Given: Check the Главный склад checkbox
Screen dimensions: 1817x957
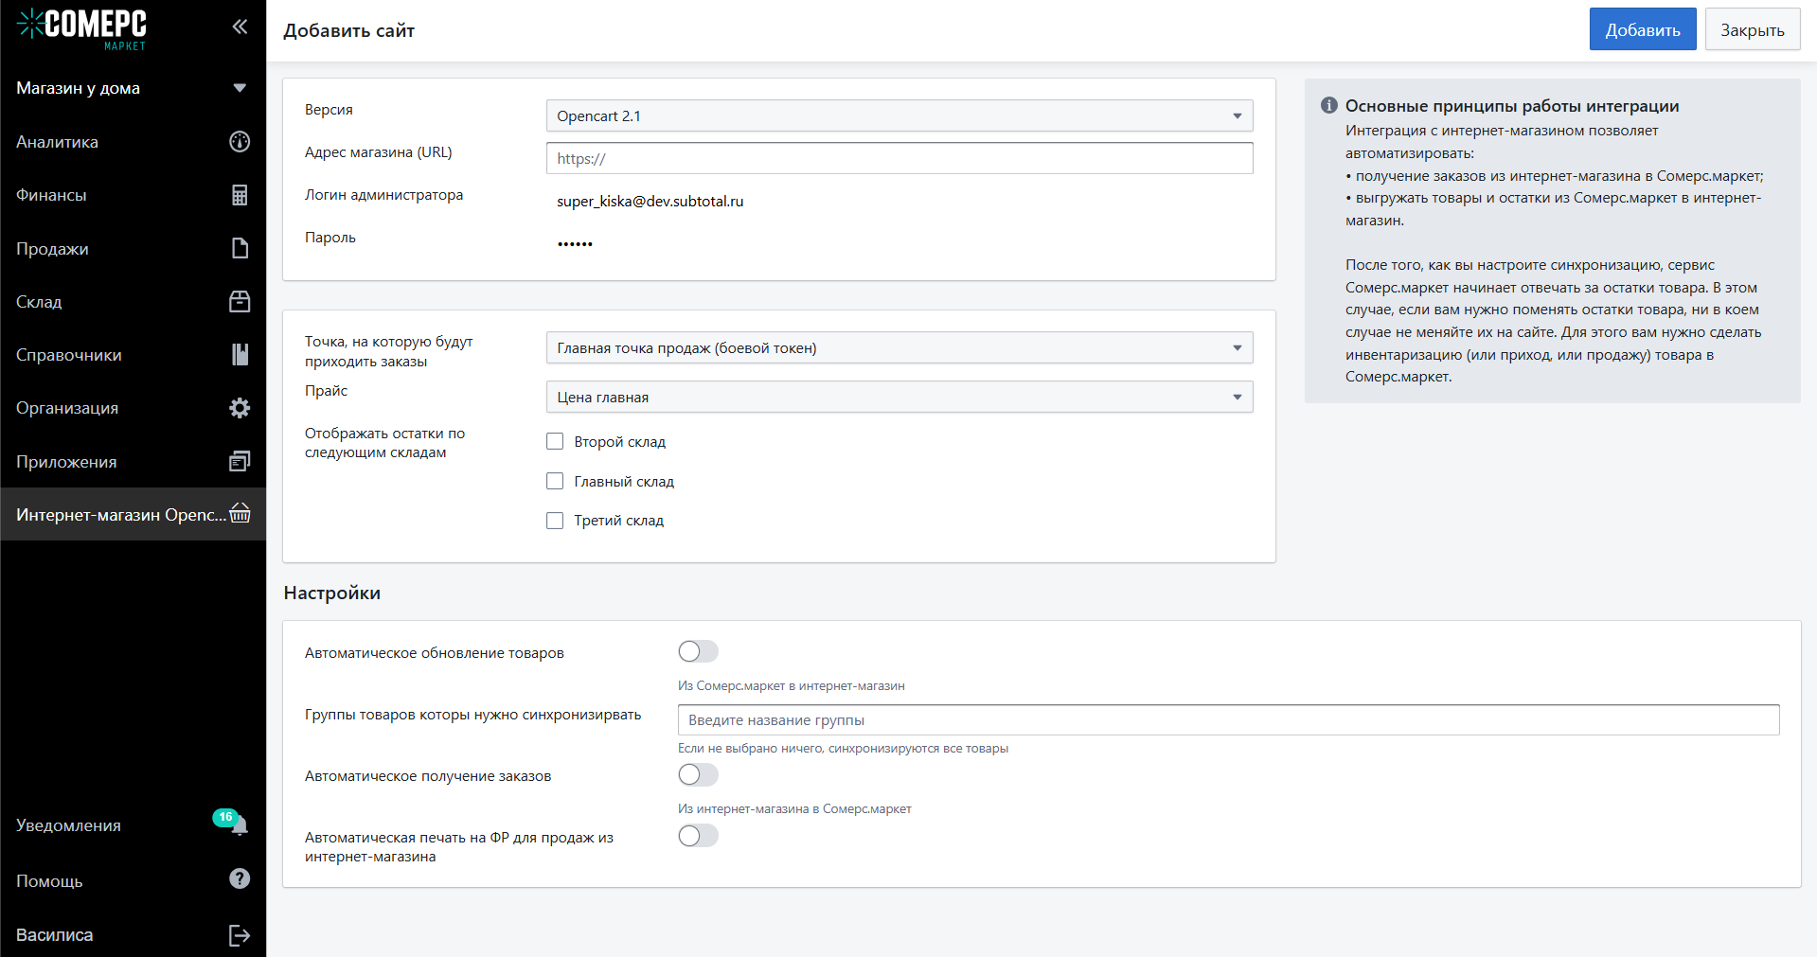Looking at the screenshot, I should (x=555, y=481).
